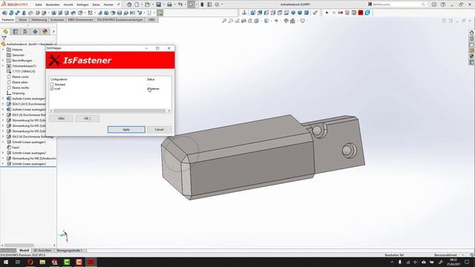
Task: Open the Einfügen menu
Action: 82,4
